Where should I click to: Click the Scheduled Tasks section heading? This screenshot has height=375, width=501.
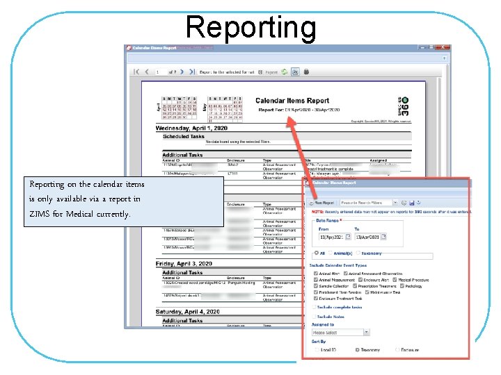tap(184, 137)
